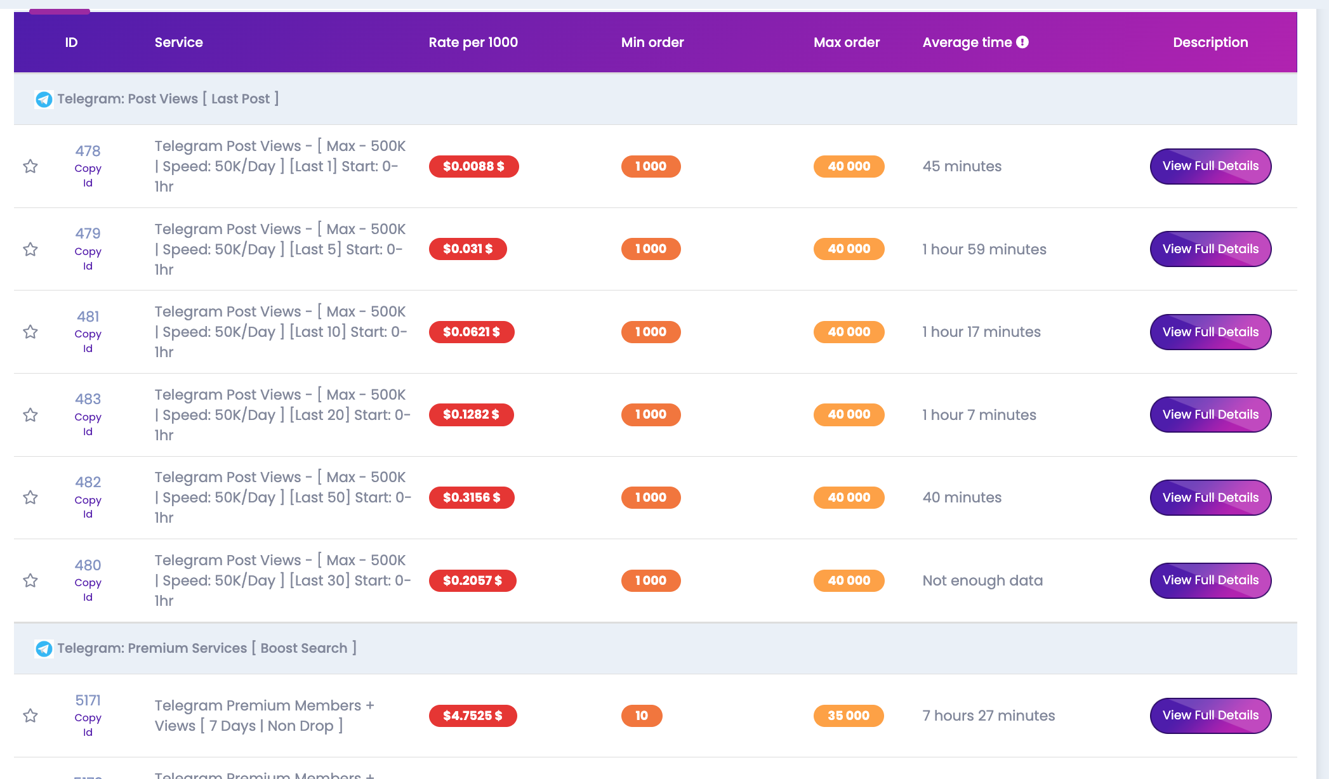Select the $0.0088 $ rate badge
Viewport: 1329px width, 779px height.
pos(473,166)
